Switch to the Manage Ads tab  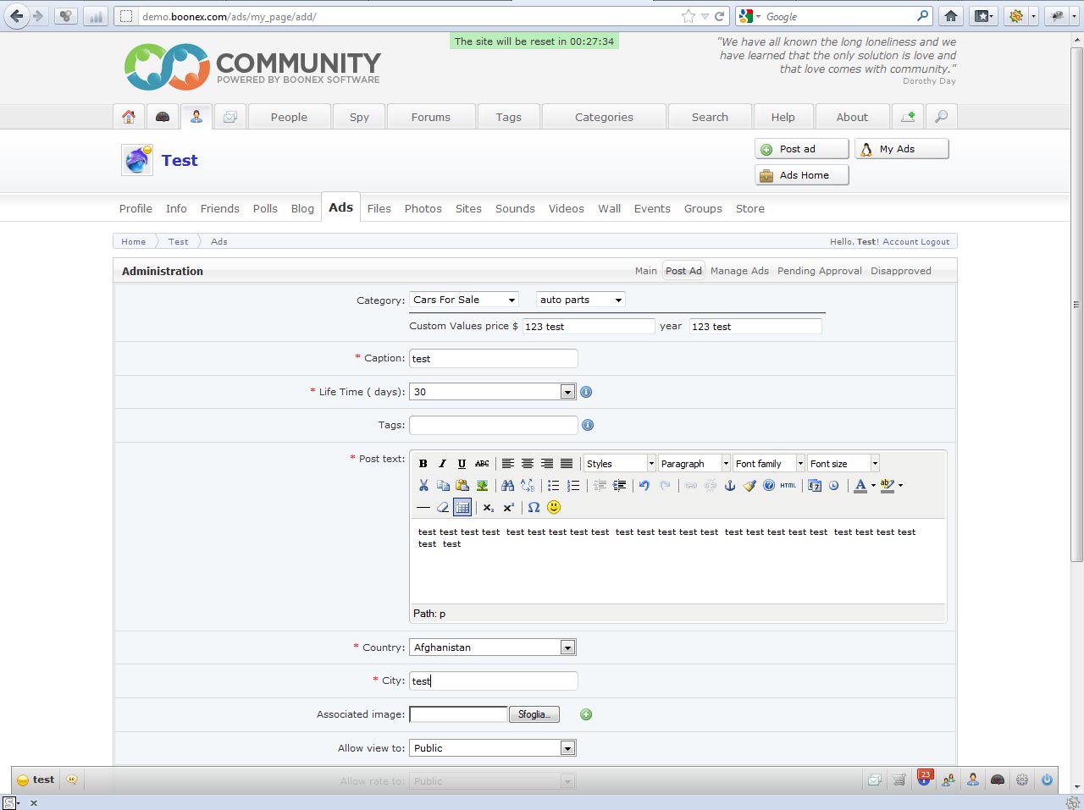[739, 271]
